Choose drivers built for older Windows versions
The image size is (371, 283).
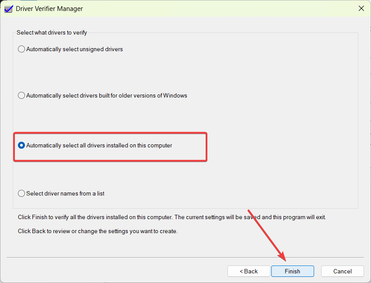(102, 96)
